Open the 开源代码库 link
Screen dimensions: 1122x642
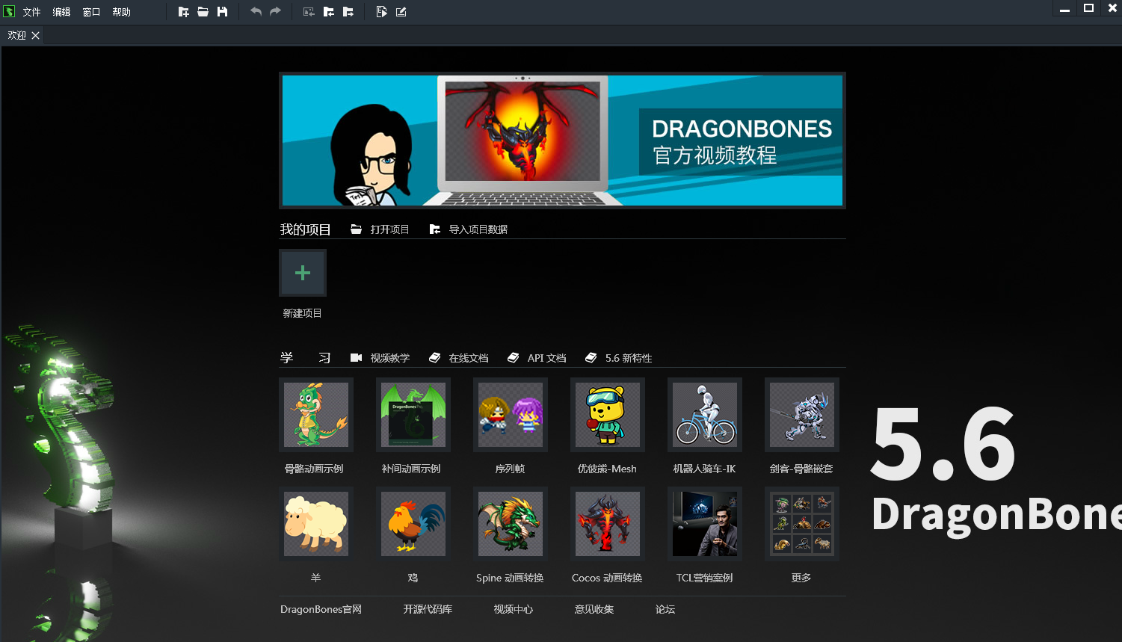428,609
